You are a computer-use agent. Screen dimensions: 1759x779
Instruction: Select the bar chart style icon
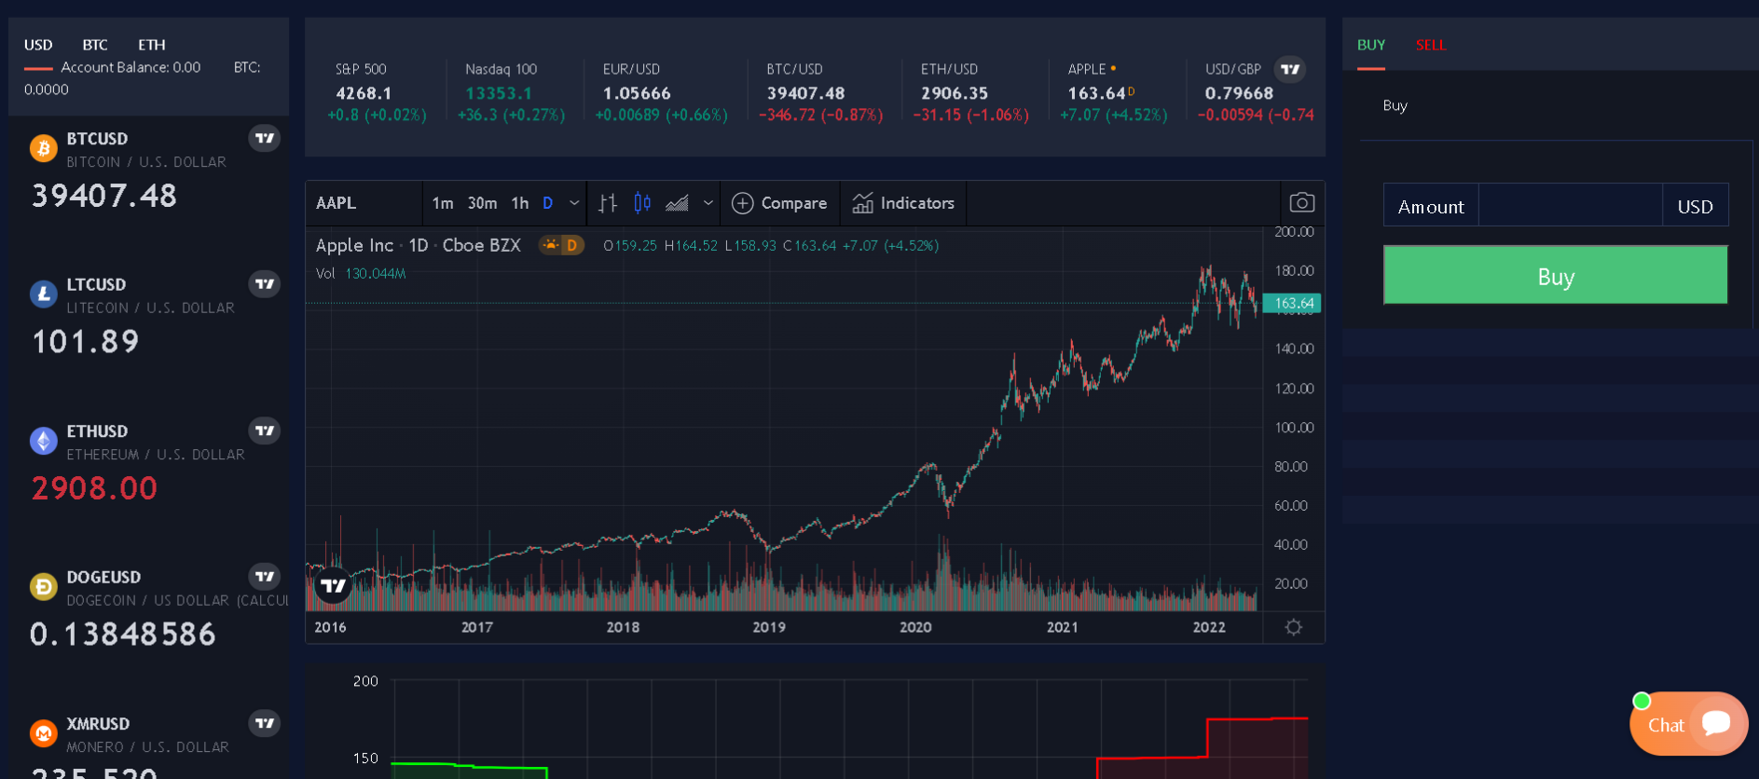(608, 203)
